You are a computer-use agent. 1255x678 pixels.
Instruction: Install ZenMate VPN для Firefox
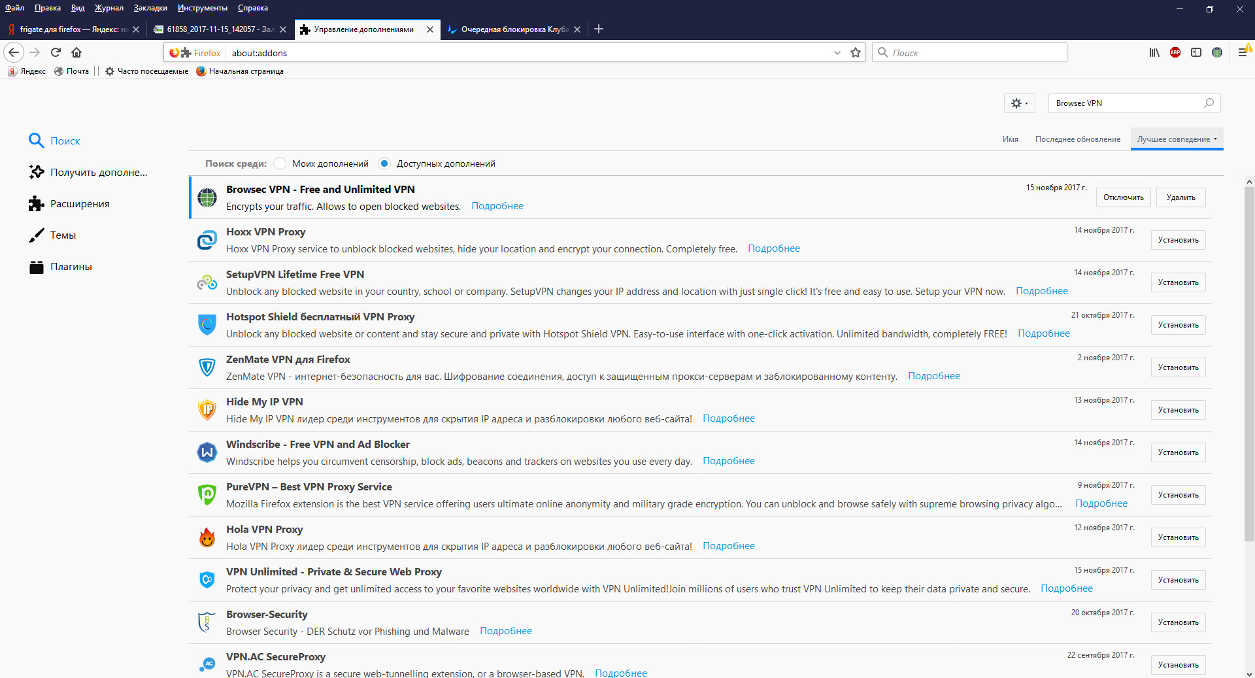(x=1179, y=367)
